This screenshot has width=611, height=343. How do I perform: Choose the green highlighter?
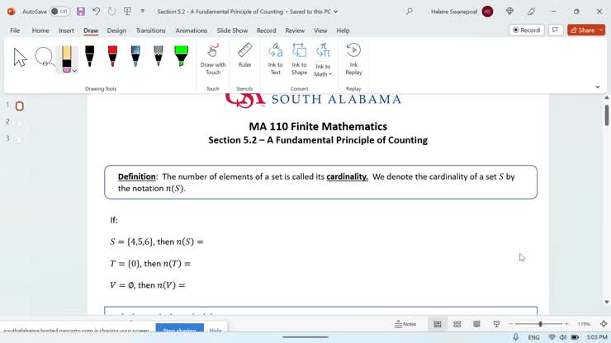click(181, 56)
